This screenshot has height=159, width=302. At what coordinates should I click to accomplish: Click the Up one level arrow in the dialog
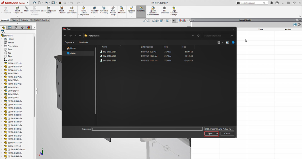click(x=80, y=36)
